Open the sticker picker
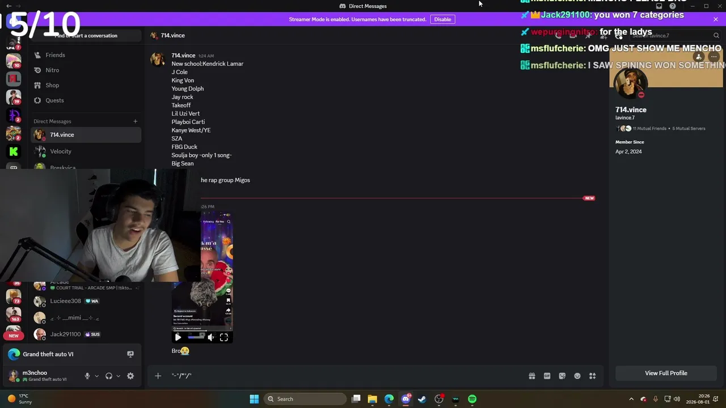Screen dimensions: 726x408 coord(562,376)
